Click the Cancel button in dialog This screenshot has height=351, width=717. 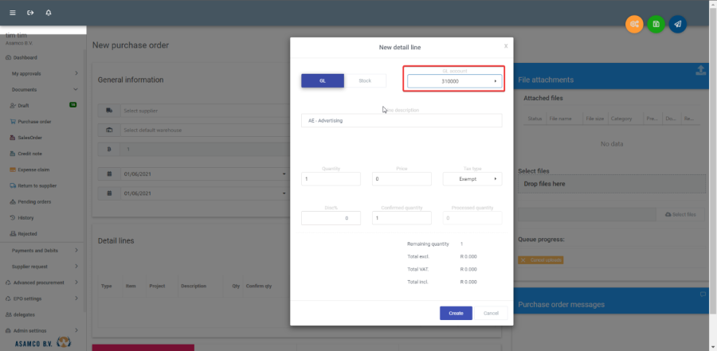[492, 313]
